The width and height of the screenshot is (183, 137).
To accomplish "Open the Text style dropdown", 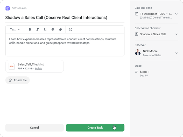I will point(15,30).
